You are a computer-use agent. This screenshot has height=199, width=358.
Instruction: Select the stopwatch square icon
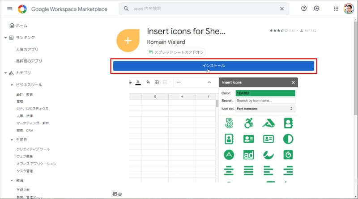click(x=288, y=155)
